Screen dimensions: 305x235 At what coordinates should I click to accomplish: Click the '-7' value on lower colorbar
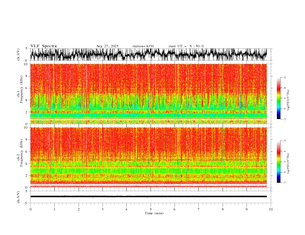(x=284, y=183)
